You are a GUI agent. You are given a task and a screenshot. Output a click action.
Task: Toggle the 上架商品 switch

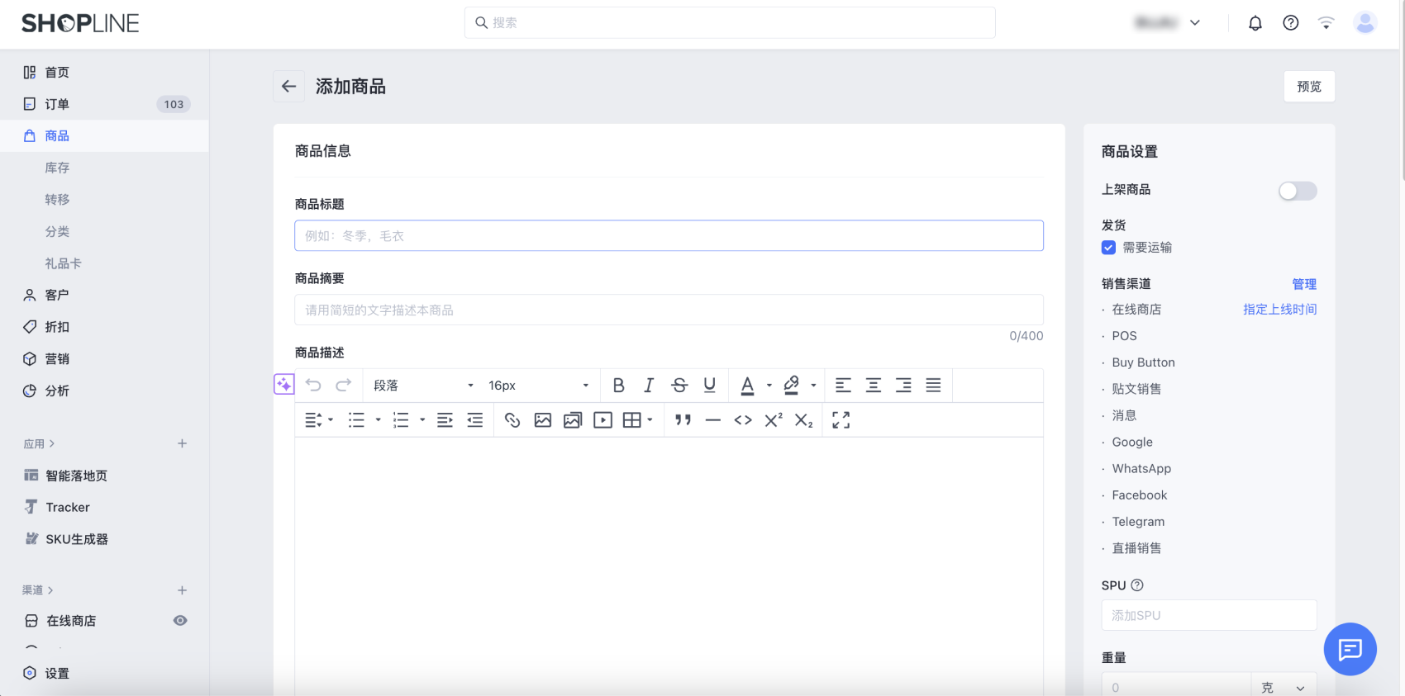tap(1298, 191)
